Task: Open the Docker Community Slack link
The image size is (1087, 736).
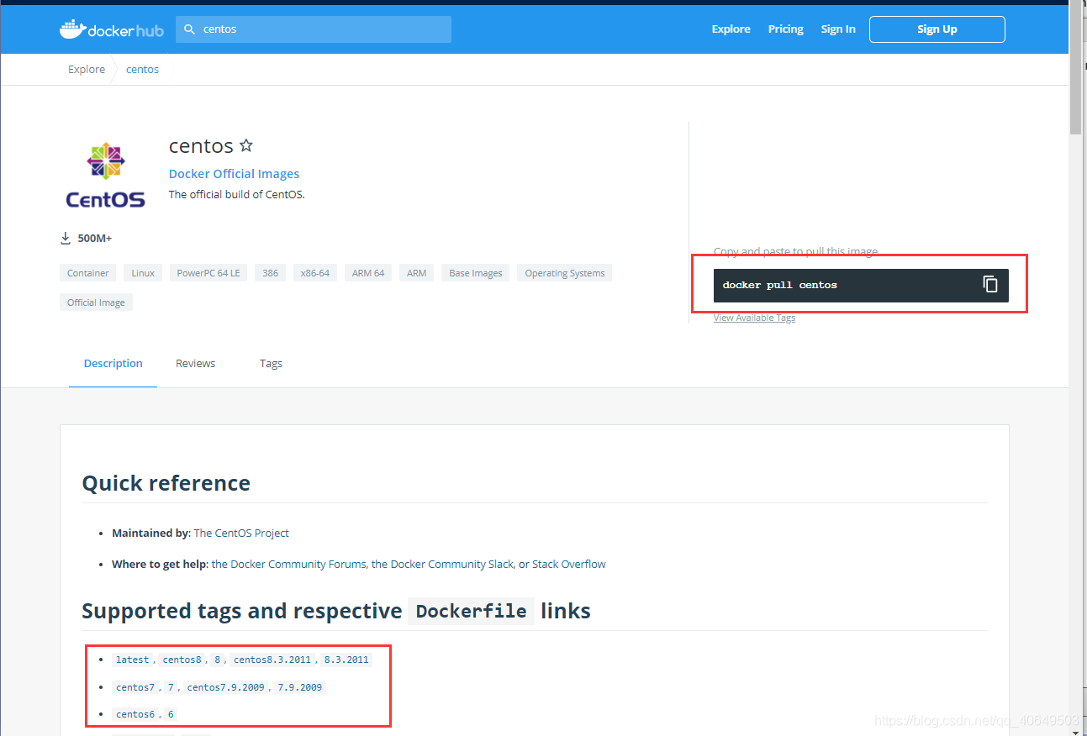Action: (442, 564)
